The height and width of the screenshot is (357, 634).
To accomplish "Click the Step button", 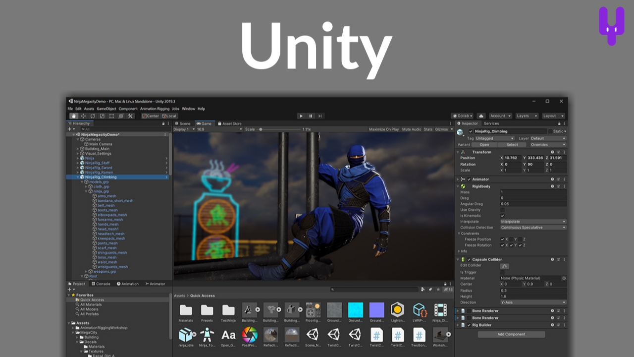I will [x=320, y=116].
